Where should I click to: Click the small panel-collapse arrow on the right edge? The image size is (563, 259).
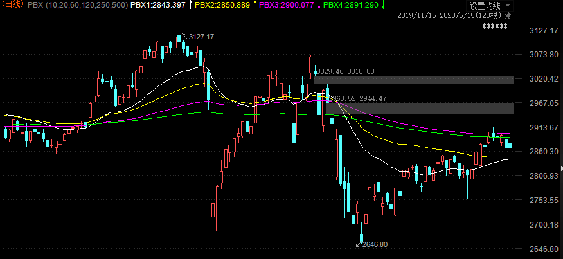[562, 168]
